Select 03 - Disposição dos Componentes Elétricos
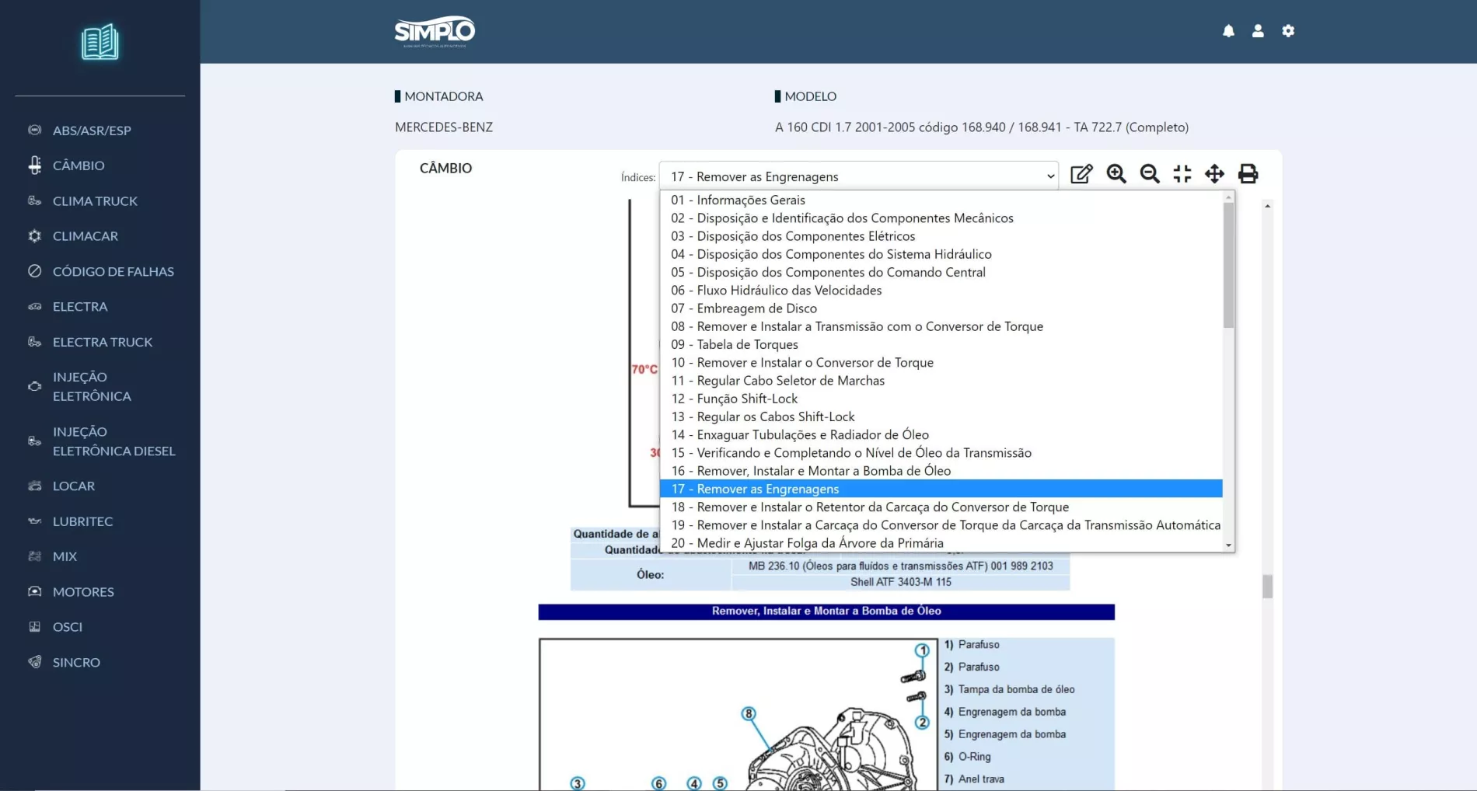The width and height of the screenshot is (1477, 791). (941, 235)
